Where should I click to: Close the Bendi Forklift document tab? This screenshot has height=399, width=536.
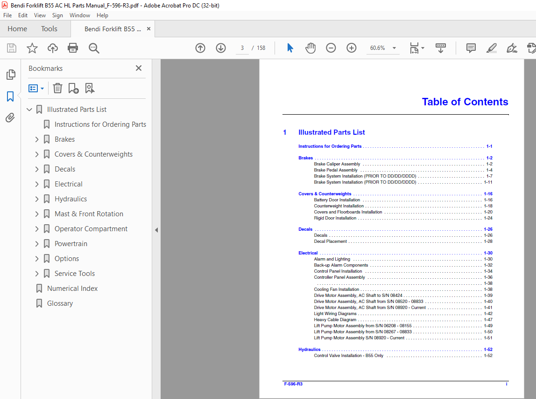pyautogui.click(x=148, y=29)
